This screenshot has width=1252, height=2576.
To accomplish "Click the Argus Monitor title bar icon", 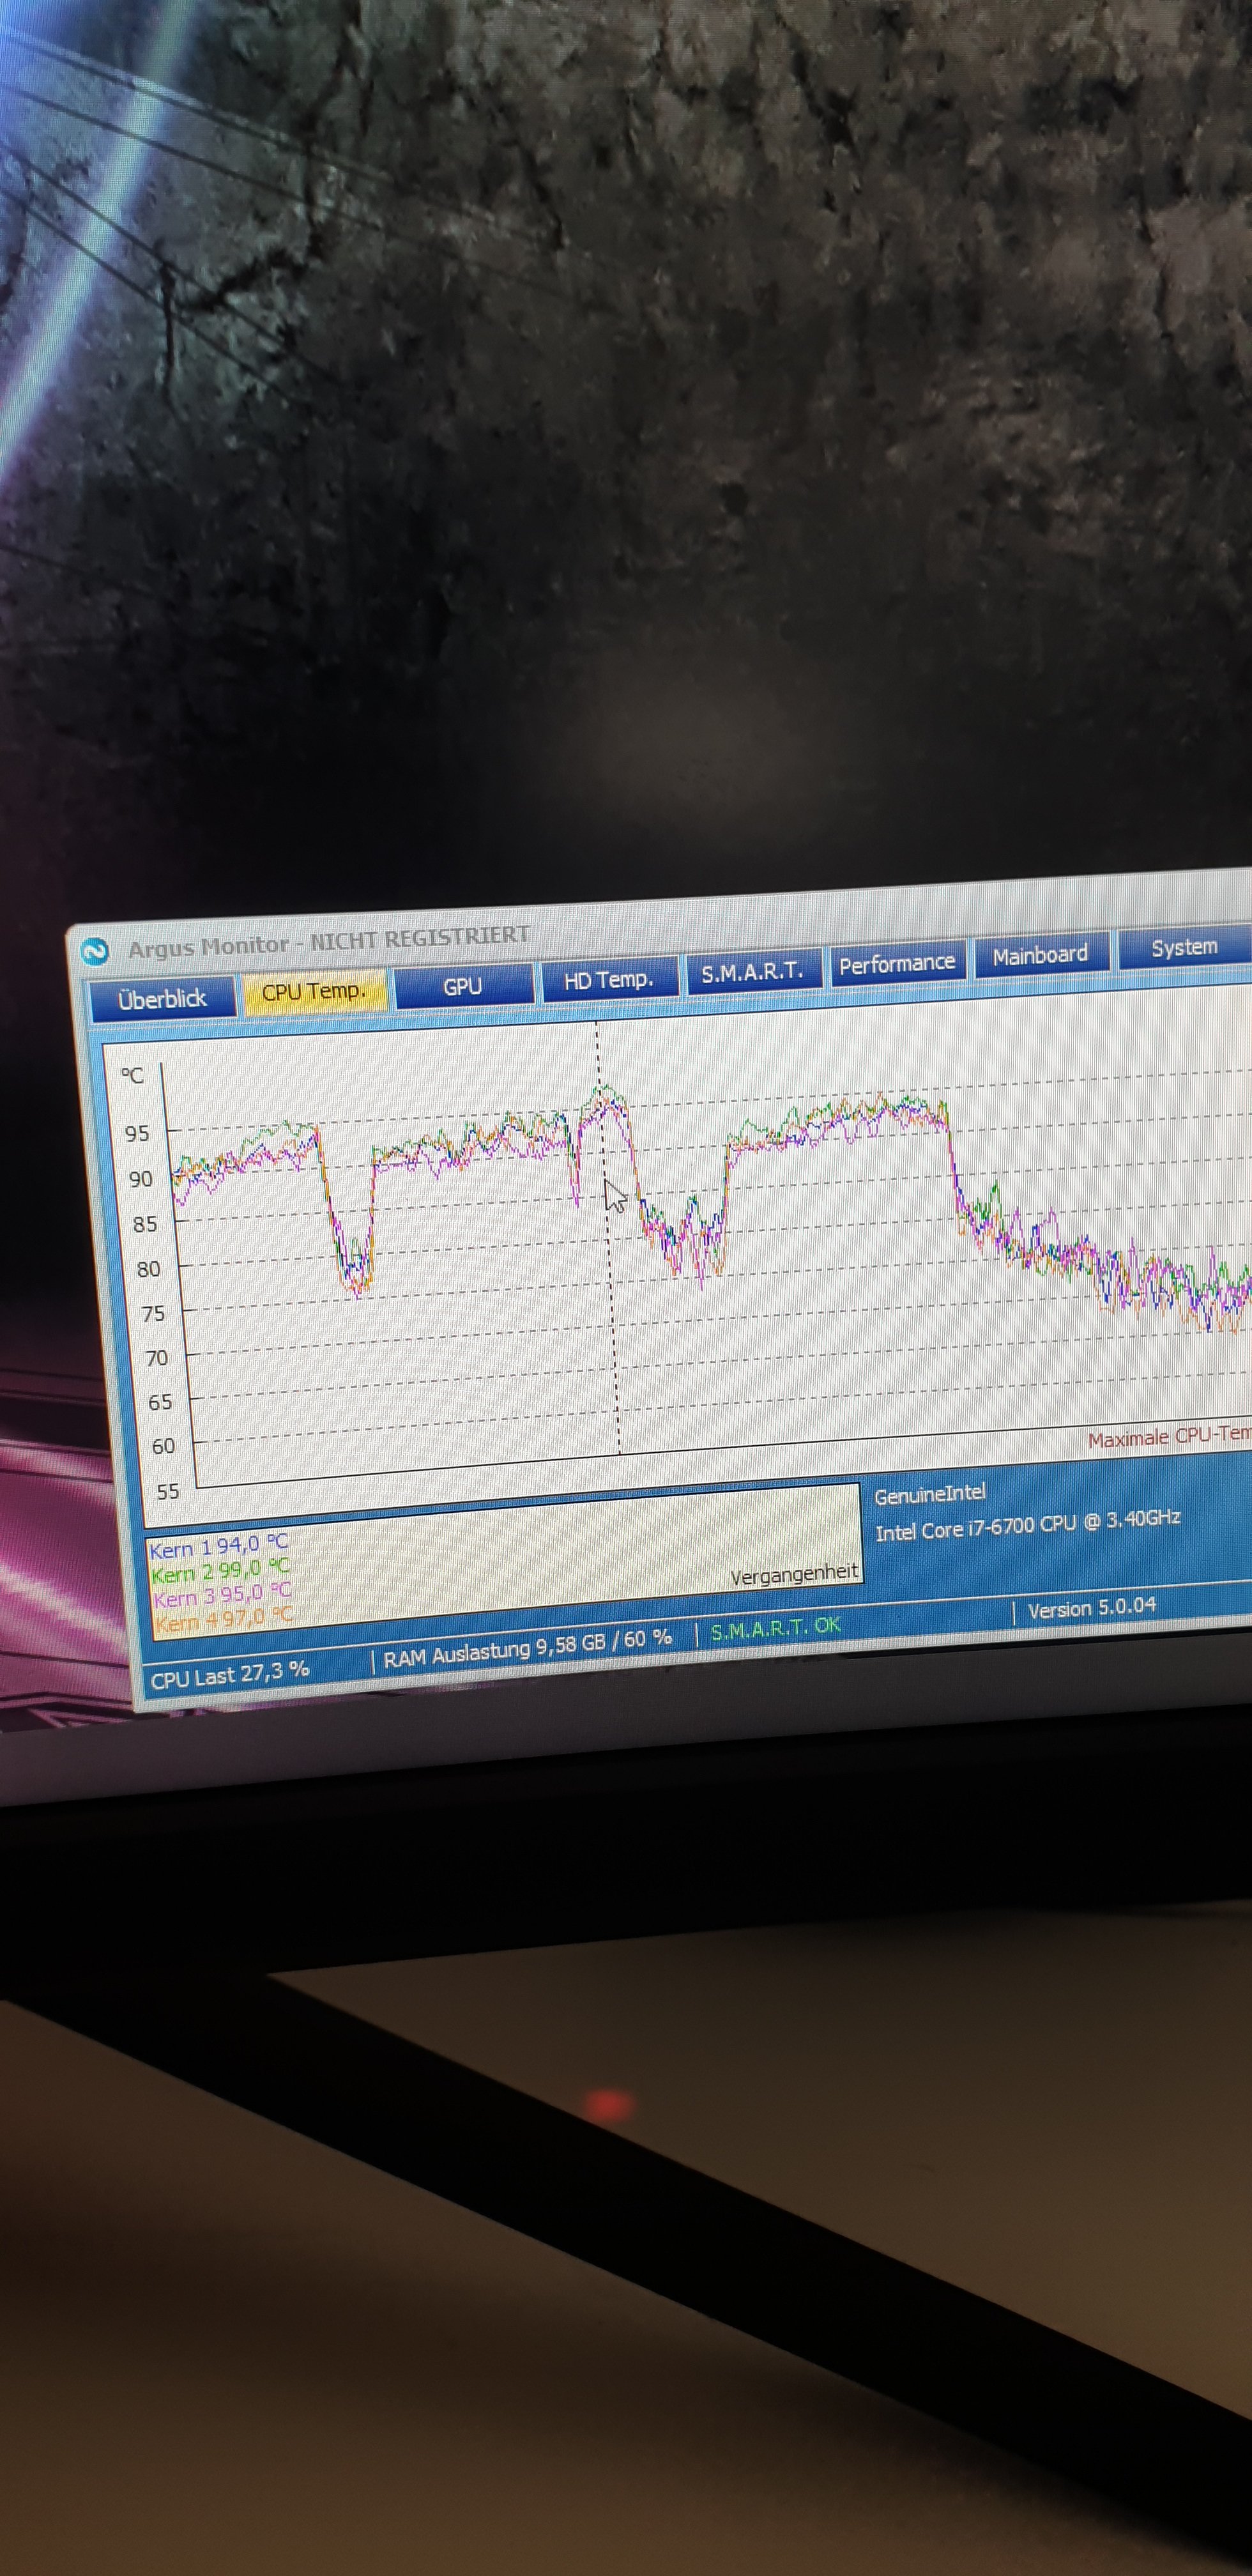I will click(x=94, y=951).
